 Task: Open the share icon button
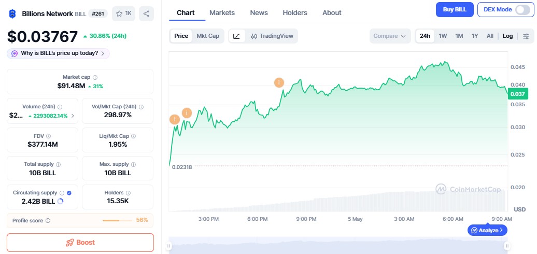[146, 13]
